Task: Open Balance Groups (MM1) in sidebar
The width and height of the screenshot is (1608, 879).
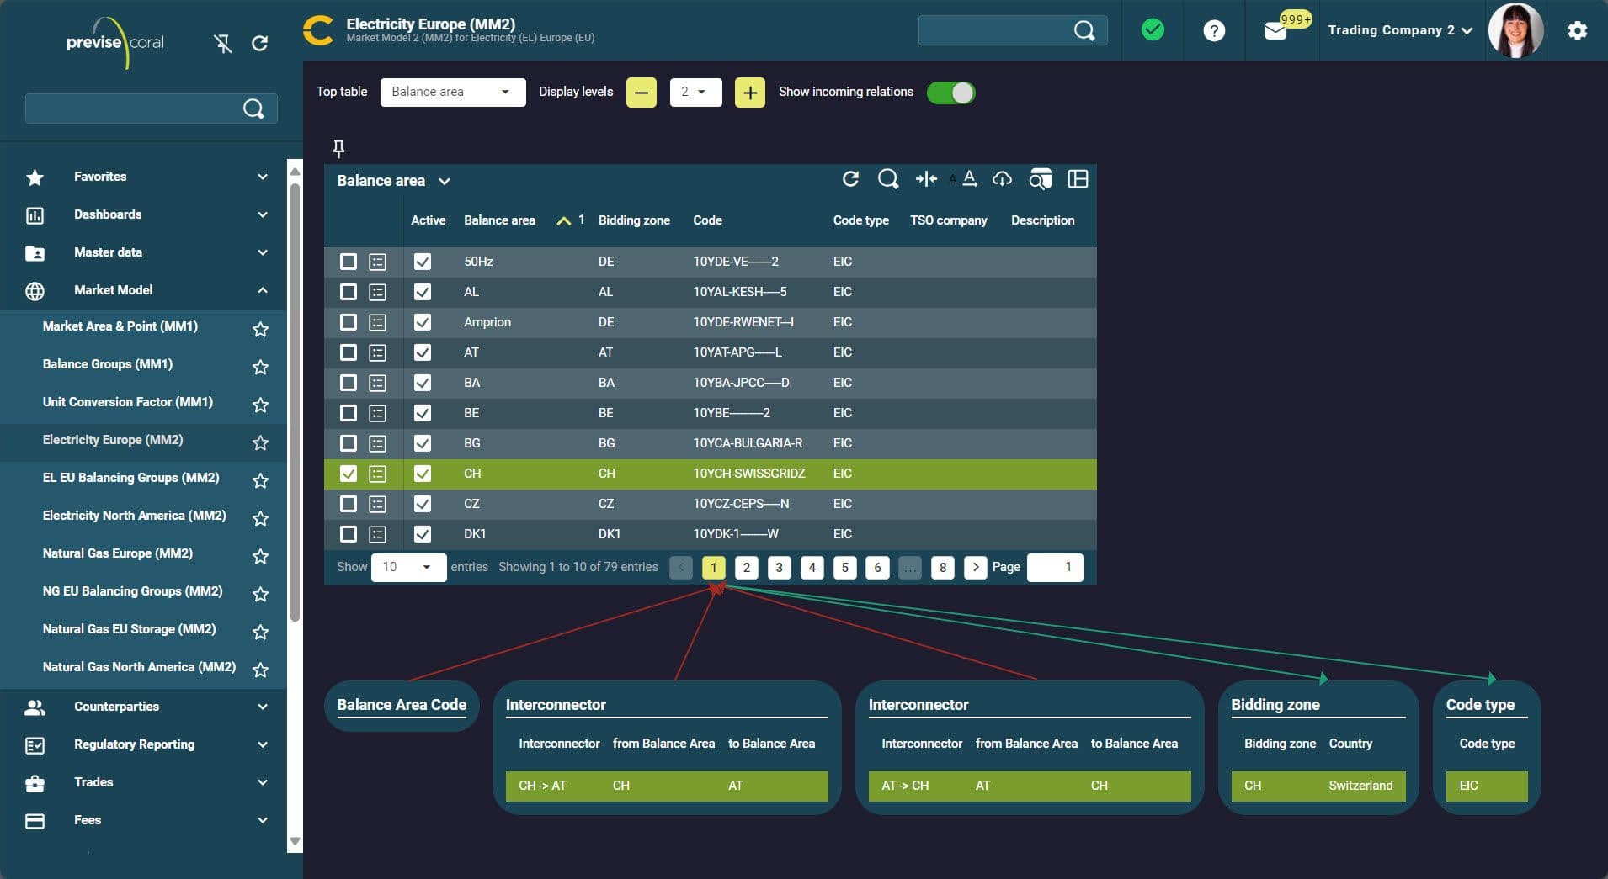Action: [x=108, y=364]
